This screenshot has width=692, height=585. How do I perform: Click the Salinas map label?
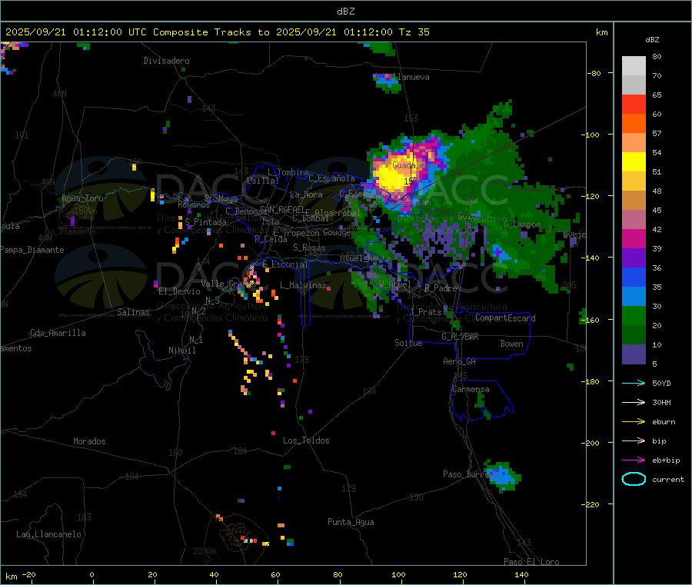(x=133, y=312)
